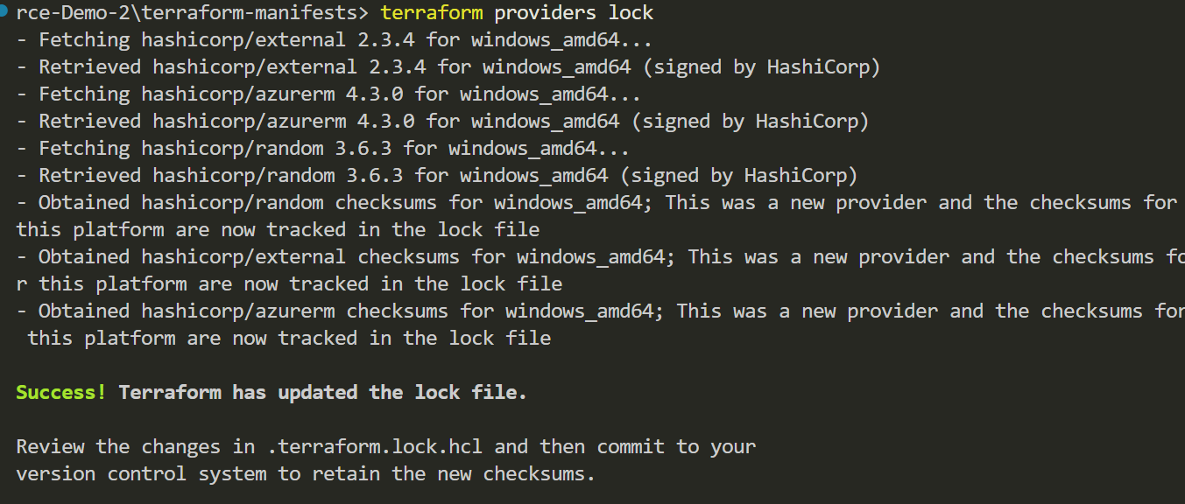Click the 'Review the changes in' text
This screenshot has height=504, width=1185.
coord(136,447)
